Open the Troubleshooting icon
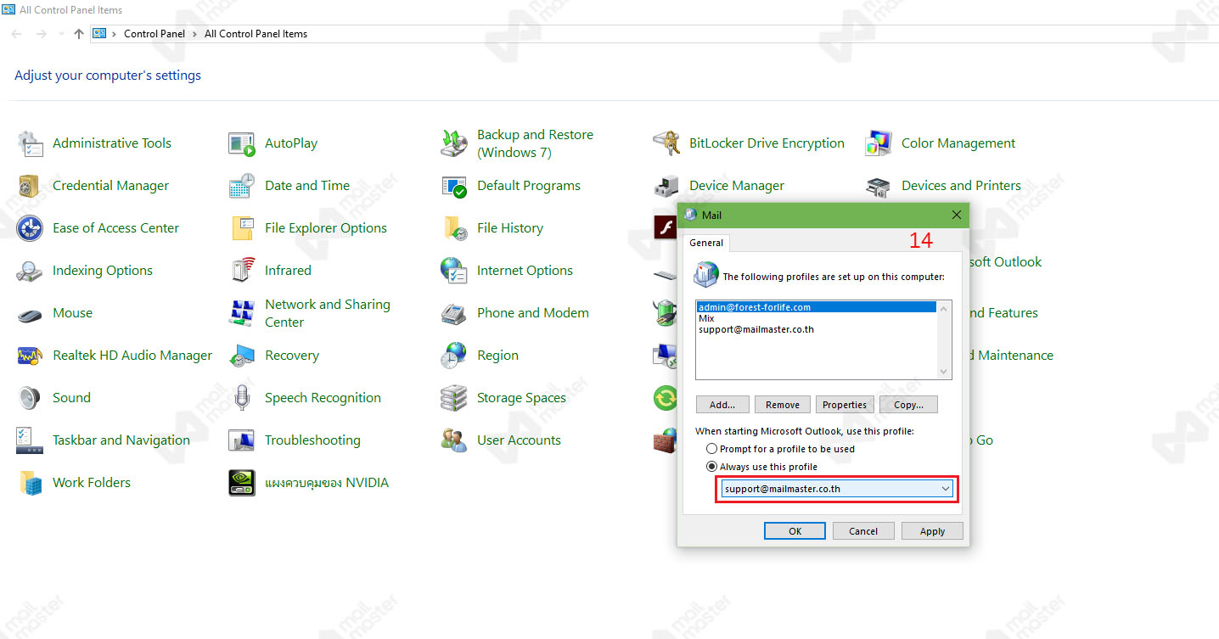Image resolution: width=1219 pixels, height=639 pixels. [242, 440]
